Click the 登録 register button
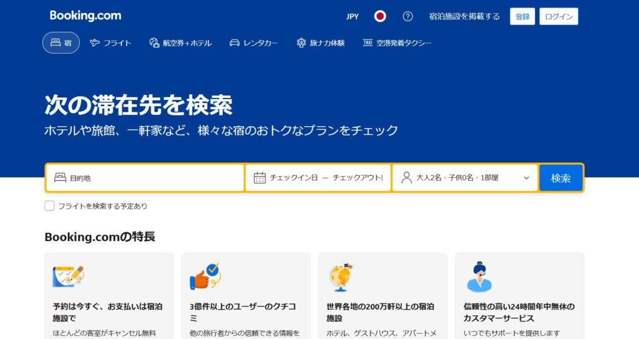 522,16
